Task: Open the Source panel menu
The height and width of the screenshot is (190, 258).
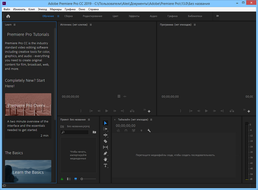Action: (91, 25)
